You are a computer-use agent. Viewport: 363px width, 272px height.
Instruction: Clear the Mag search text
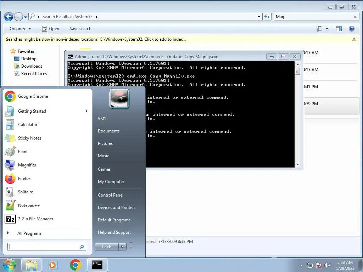pos(355,17)
